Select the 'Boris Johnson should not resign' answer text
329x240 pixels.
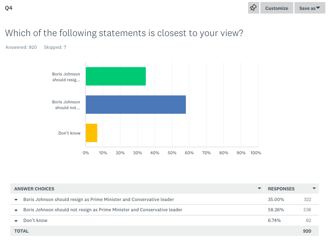(103, 210)
